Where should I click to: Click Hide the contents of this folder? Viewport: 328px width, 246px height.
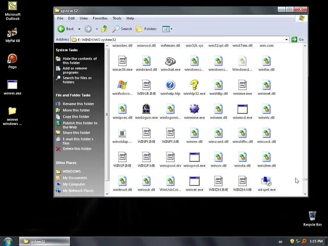click(80, 61)
